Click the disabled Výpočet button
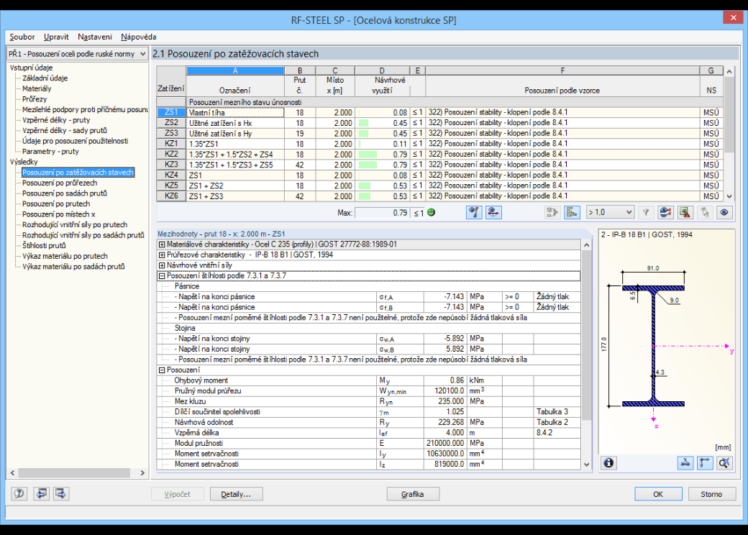The height and width of the screenshot is (535, 748). (x=178, y=494)
